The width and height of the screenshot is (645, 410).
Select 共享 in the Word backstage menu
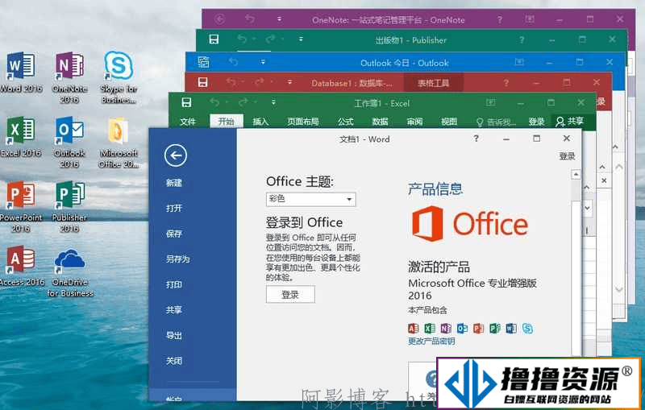coord(174,310)
